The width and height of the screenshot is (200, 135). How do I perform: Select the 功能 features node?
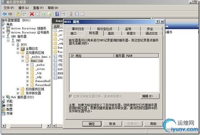(10, 101)
